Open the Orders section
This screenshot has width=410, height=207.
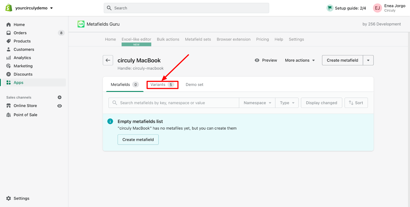click(x=20, y=33)
